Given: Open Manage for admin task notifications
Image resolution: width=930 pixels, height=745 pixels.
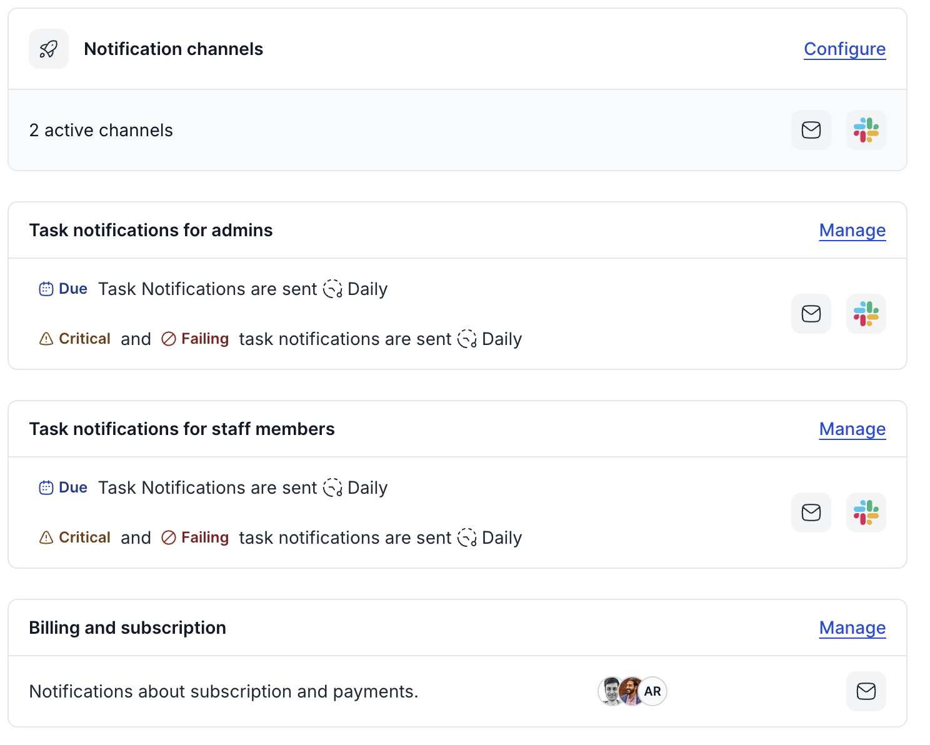Looking at the screenshot, I should tap(852, 230).
